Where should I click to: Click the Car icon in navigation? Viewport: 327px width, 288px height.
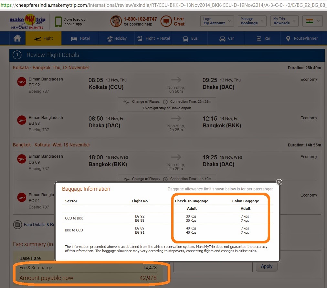tap(222, 39)
